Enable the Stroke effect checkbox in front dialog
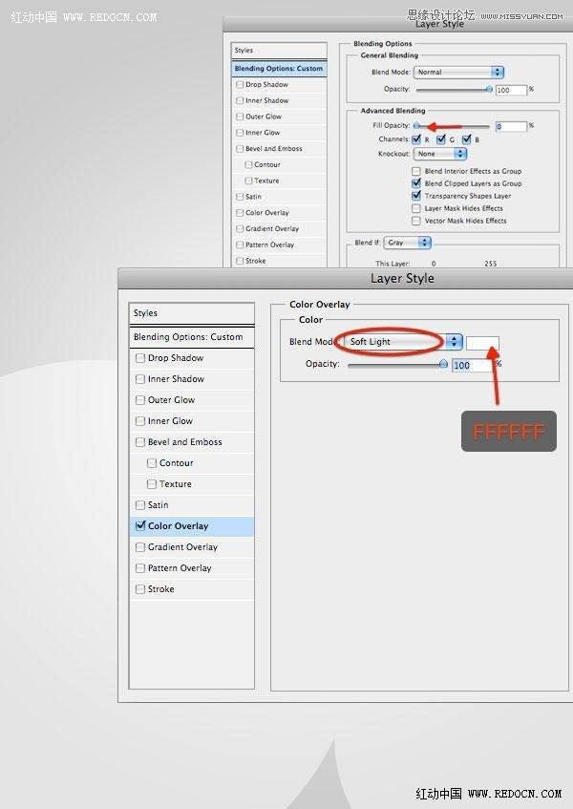The width and height of the screenshot is (573, 809). (140, 589)
